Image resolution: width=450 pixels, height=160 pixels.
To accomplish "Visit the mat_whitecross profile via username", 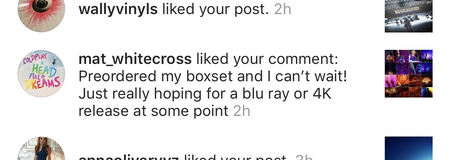I will pyautogui.click(x=135, y=59).
